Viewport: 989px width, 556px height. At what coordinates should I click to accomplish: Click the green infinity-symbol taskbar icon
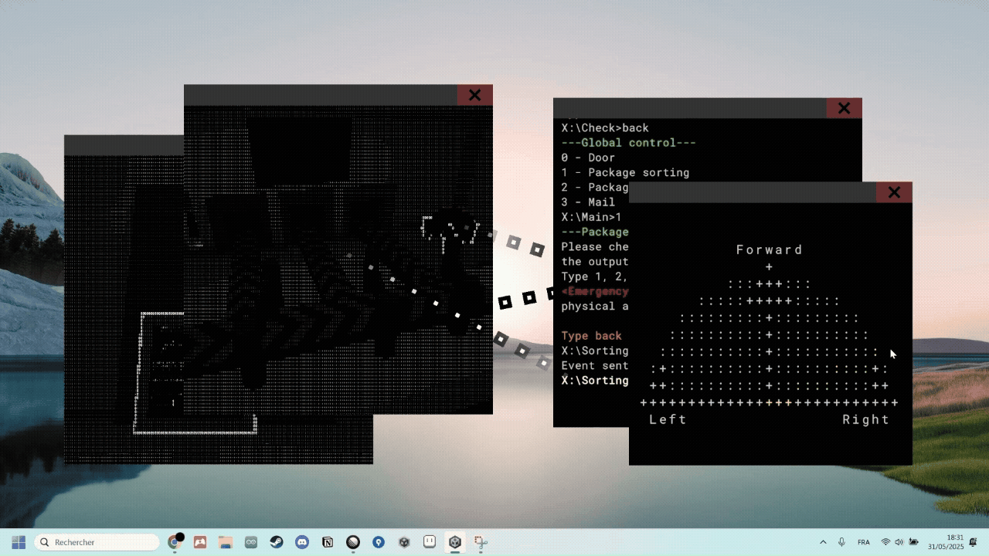coord(250,542)
